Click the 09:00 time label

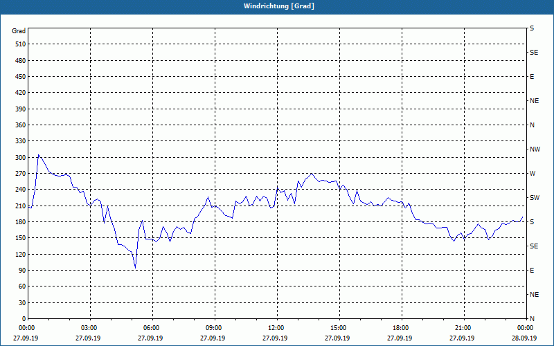(213, 328)
